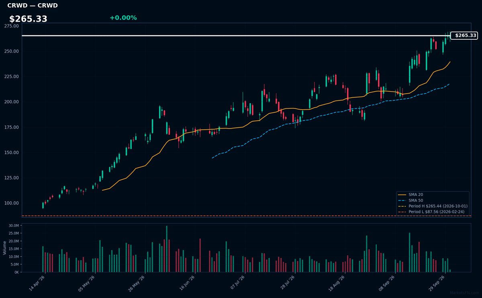Select the 28 Jul '26 date label

[287, 283]
